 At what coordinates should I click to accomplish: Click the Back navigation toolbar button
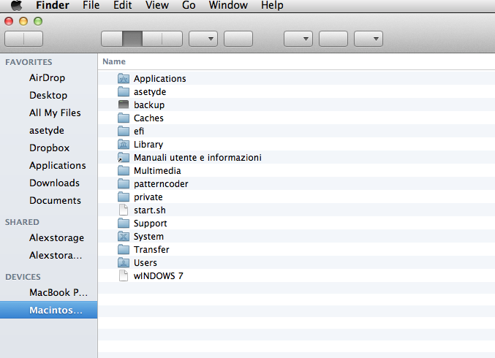(x=14, y=39)
